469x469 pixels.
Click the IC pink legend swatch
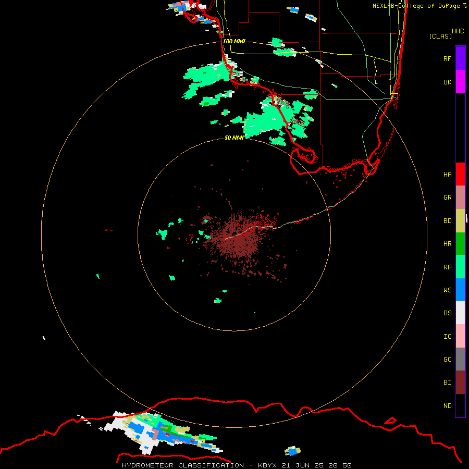pyautogui.click(x=460, y=336)
